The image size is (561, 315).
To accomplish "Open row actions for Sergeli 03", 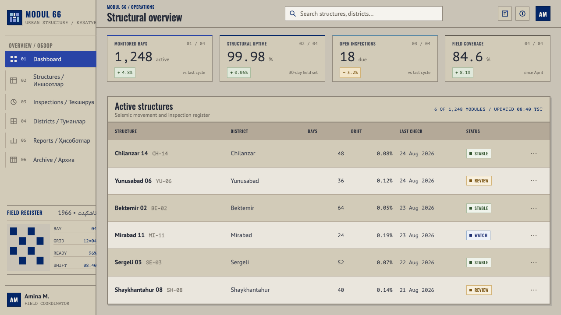I will (x=533, y=262).
